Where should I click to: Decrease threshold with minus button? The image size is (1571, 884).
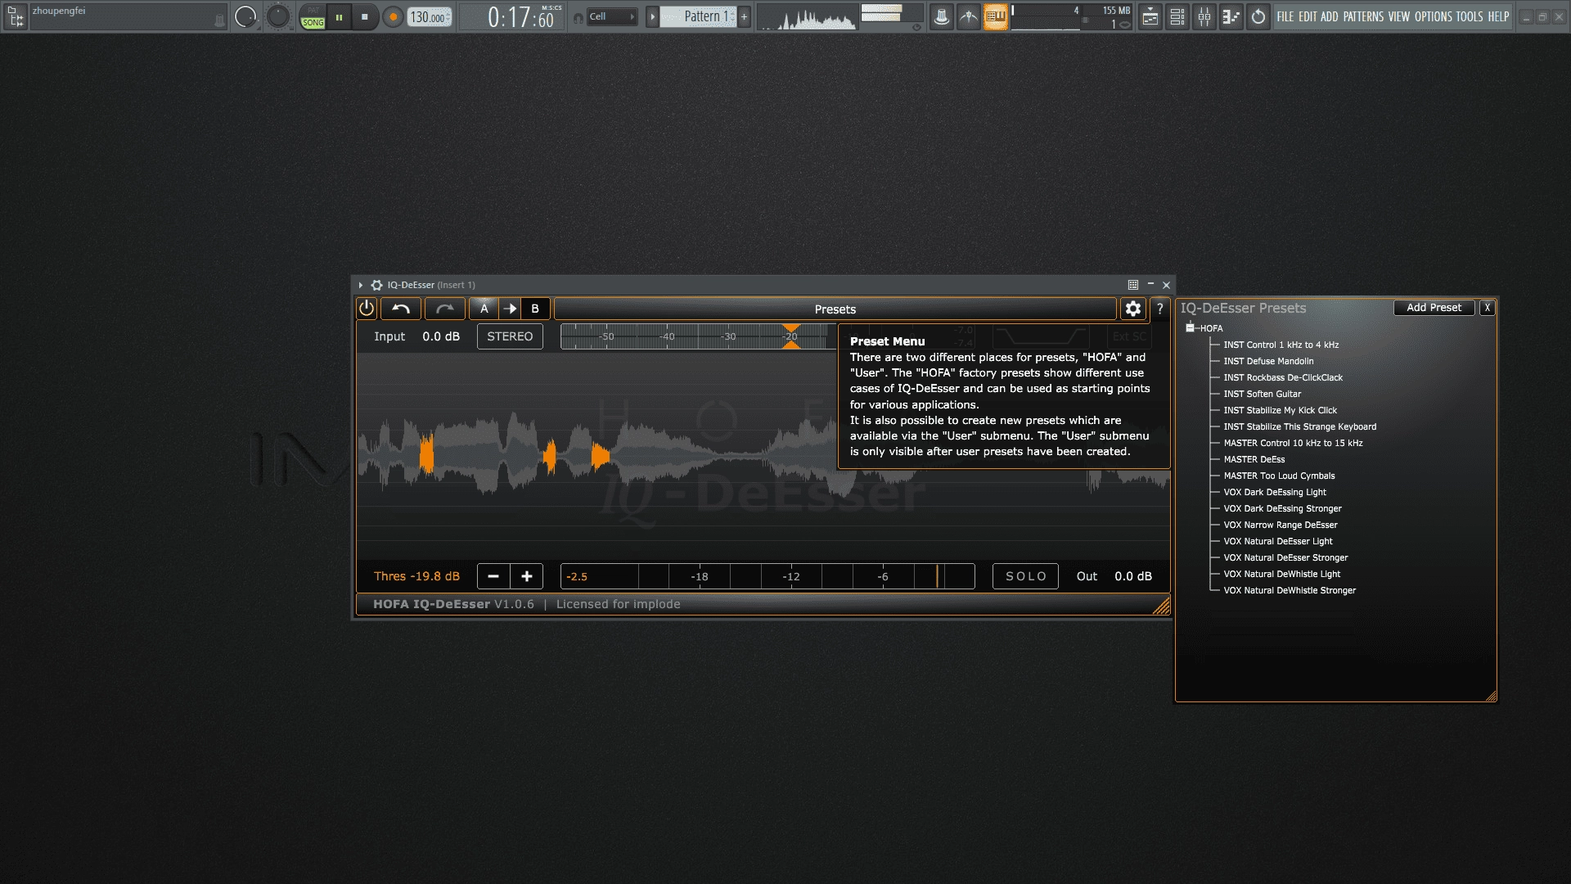click(x=493, y=576)
